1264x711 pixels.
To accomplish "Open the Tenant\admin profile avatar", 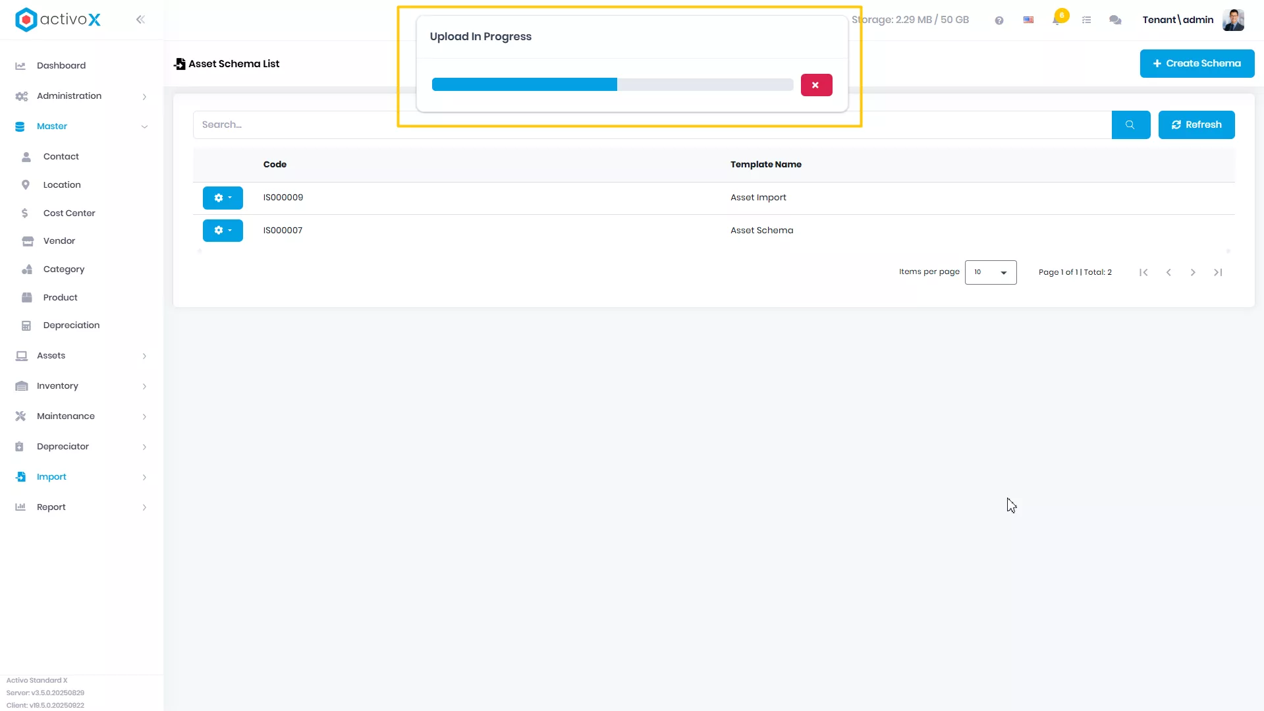I will click(x=1233, y=20).
